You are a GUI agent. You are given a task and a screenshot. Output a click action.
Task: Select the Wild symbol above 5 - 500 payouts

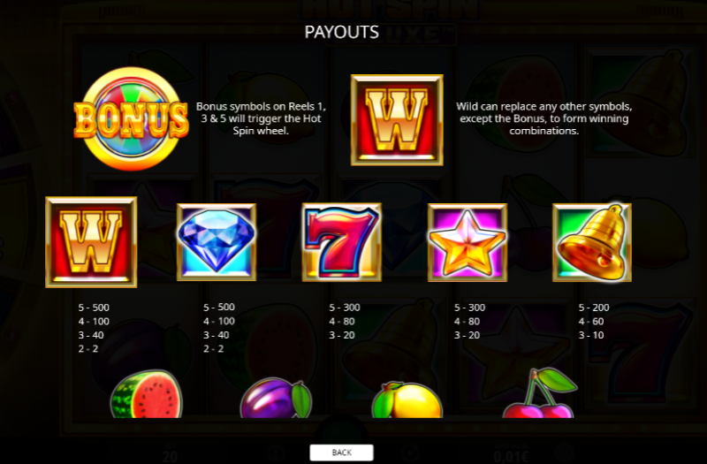click(91, 242)
